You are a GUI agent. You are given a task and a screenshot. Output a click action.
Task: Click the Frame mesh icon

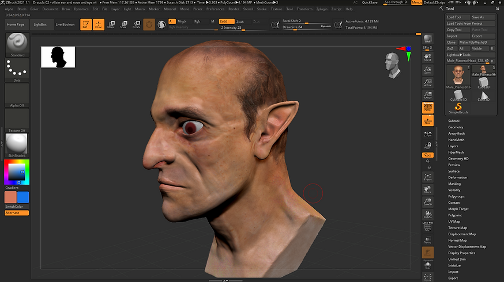pyautogui.click(x=427, y=177)
